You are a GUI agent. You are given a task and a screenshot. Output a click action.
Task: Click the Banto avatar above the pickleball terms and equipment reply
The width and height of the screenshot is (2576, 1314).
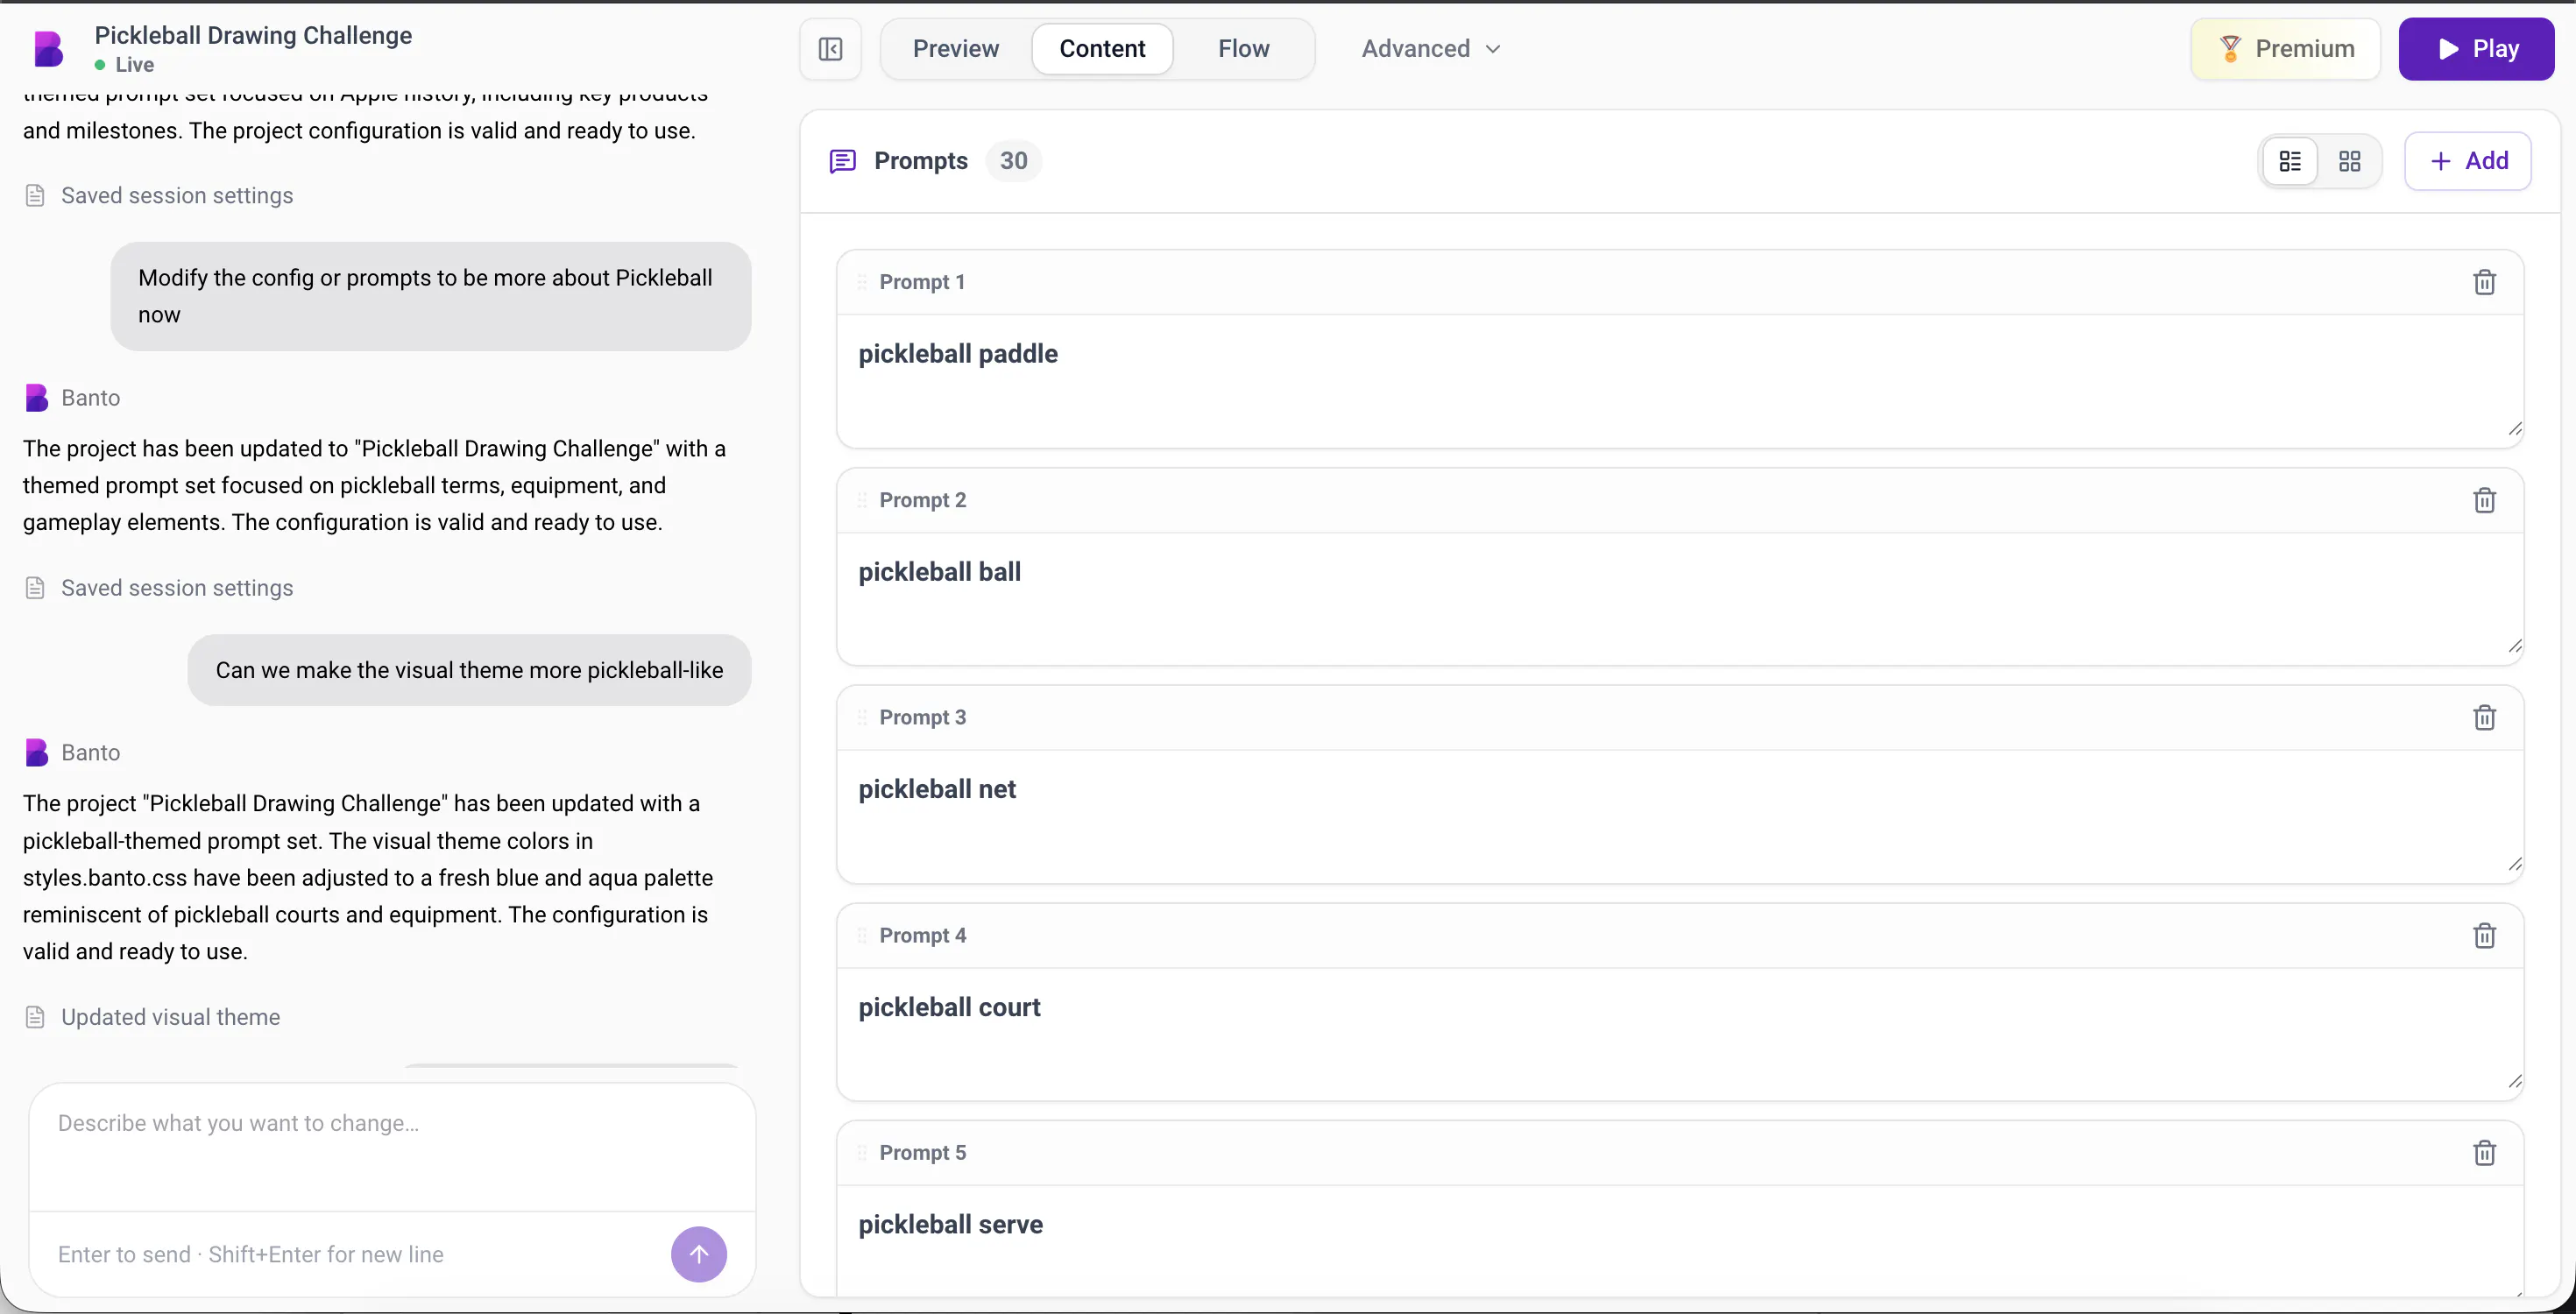tap(37, 398)
